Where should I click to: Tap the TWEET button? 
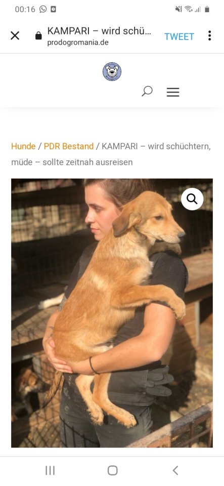pos(179,36)
